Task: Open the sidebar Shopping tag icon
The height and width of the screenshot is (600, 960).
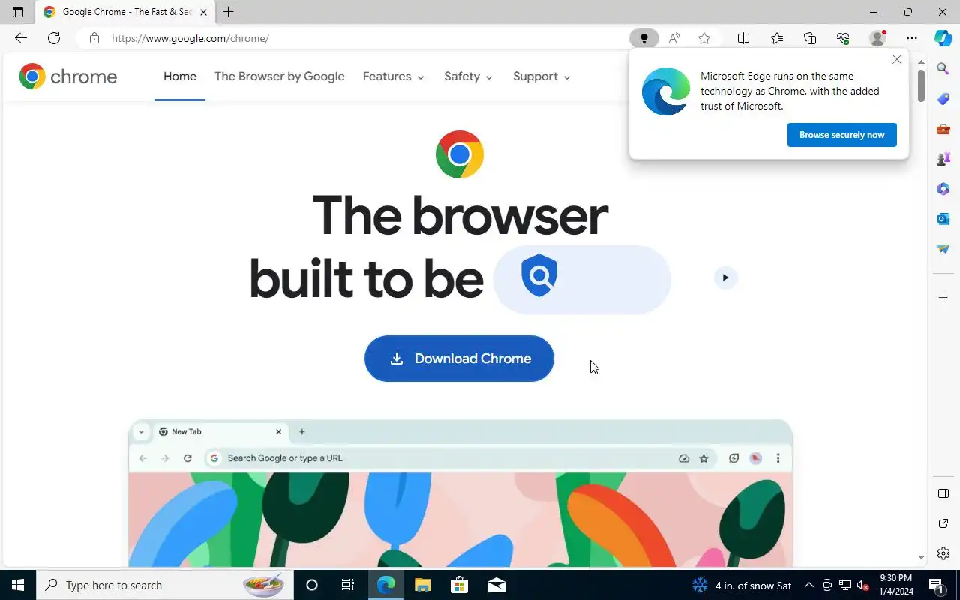Action: 943,99
